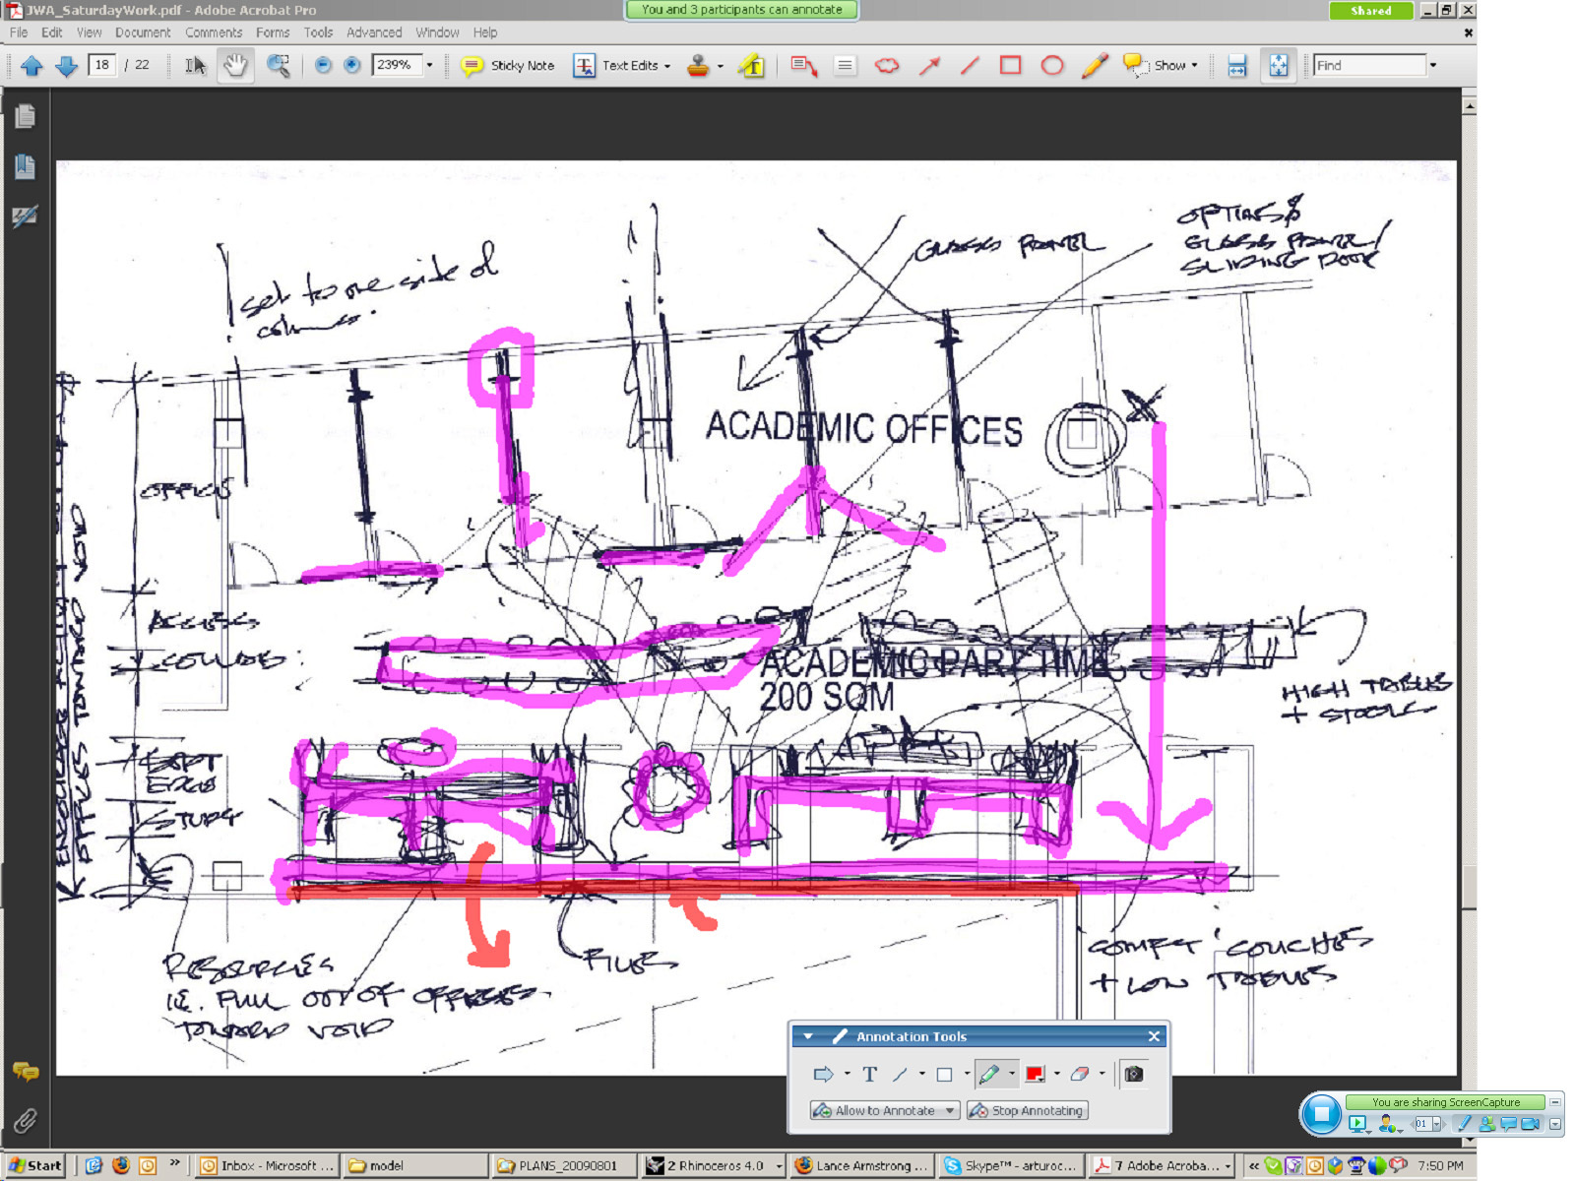1575x1181 pixels.
Task: Activate the Hand tool
Action: coord(235,66)
